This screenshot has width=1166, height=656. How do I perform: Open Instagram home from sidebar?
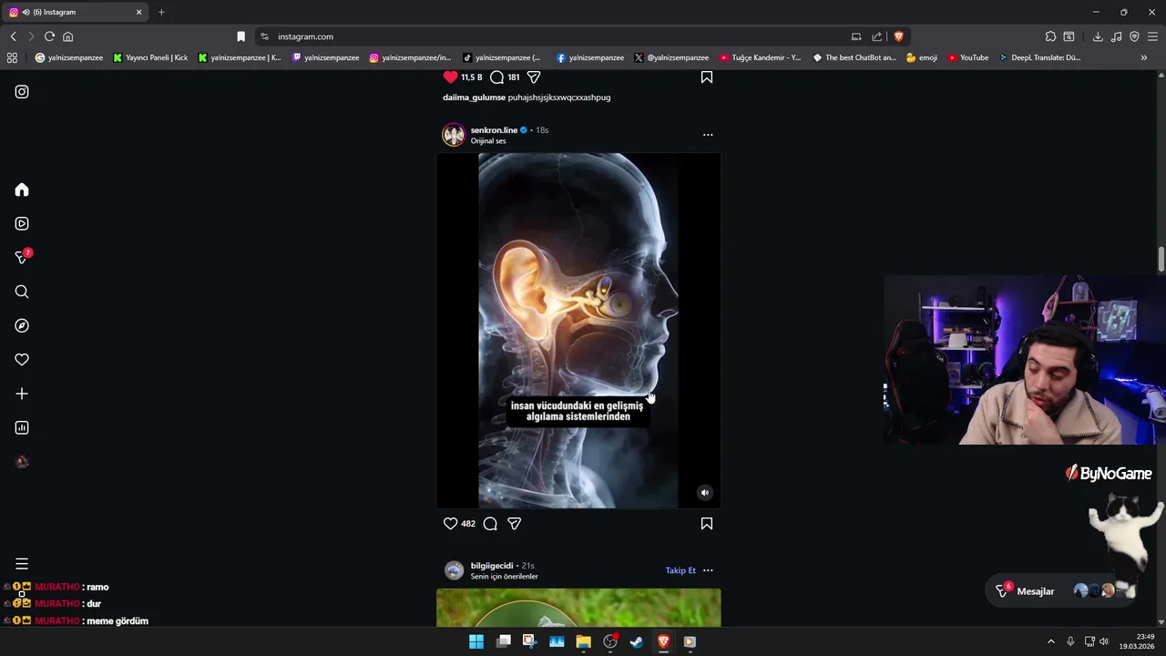[x=22, y=190]
